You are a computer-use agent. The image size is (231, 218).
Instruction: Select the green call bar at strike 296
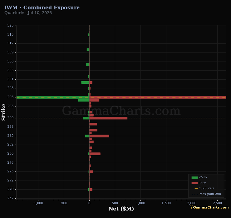click(x=53, y=97)
